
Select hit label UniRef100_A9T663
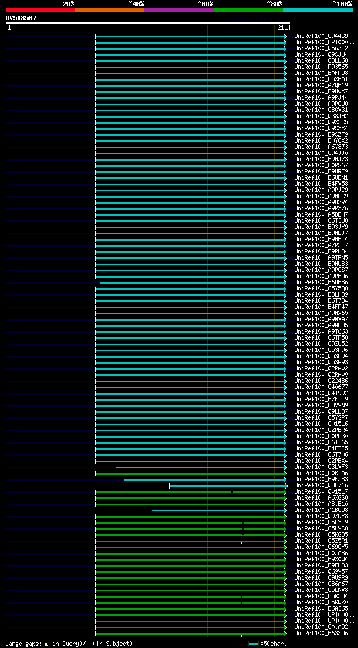pos(321,331)
